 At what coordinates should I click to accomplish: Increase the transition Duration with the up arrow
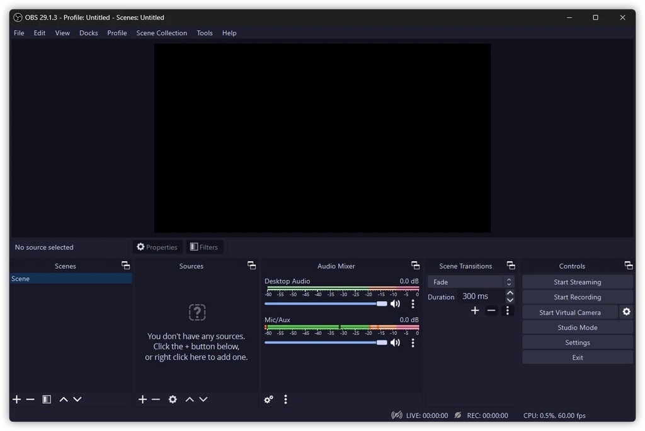click(510, 293)
